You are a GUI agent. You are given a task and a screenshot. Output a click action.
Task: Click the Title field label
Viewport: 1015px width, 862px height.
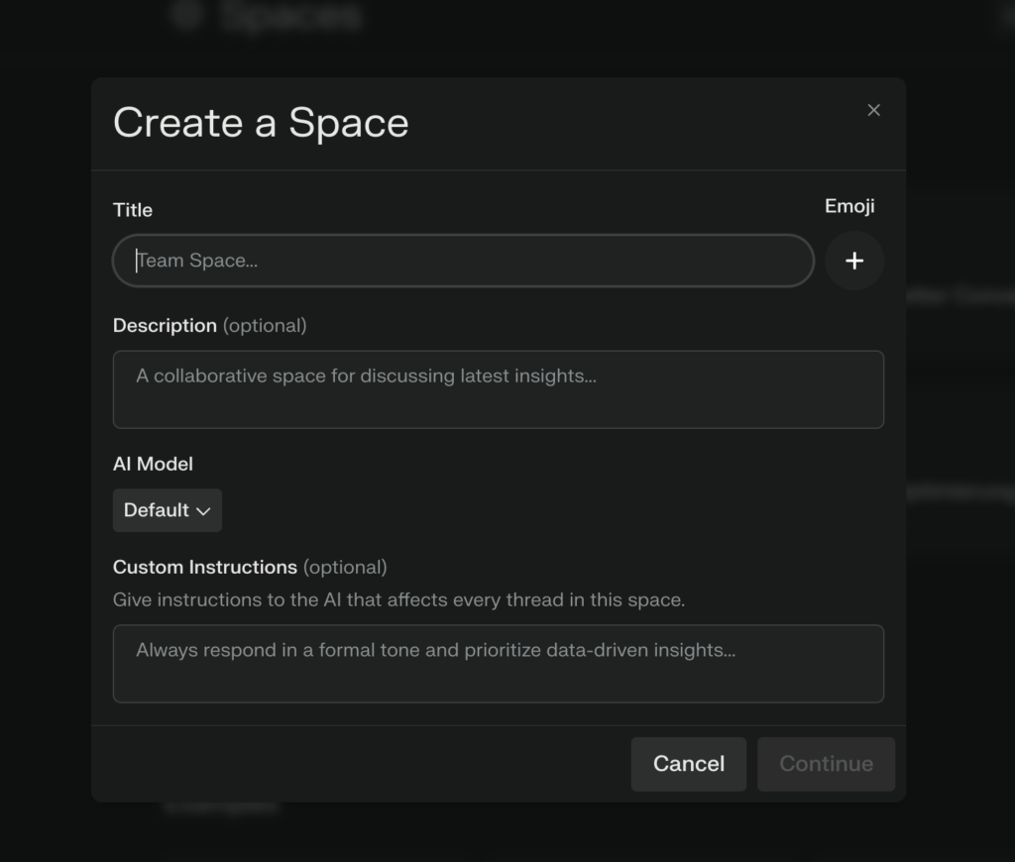tap(133, 210)
